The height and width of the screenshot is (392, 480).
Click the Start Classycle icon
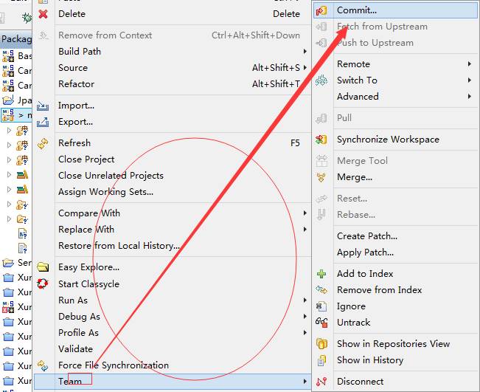[43, 283]
